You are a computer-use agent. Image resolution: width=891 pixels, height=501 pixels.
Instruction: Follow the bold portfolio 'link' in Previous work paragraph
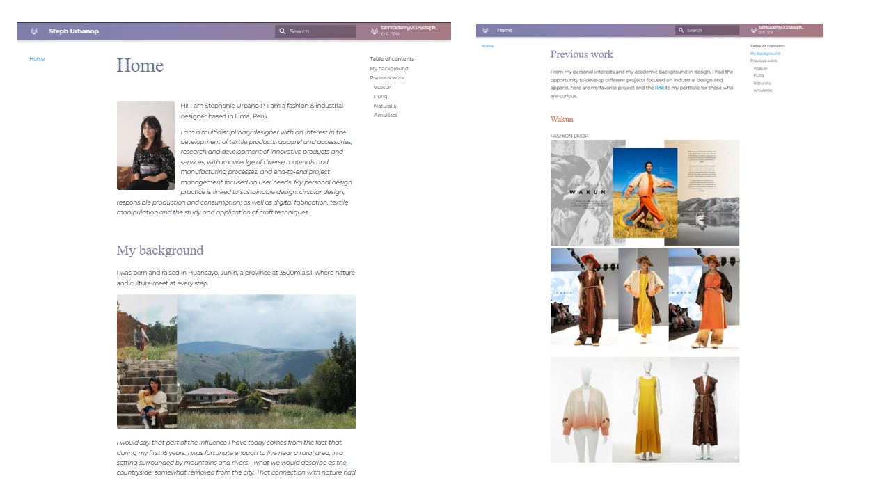(x=659, y=88)
